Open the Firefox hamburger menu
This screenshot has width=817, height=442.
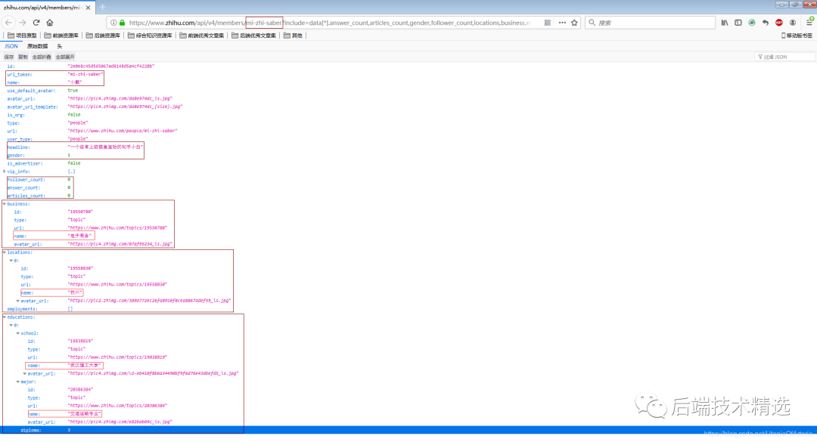809,22
